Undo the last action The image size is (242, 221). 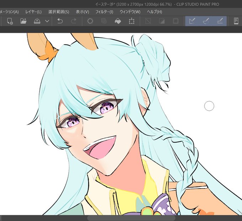pos(60,21)
